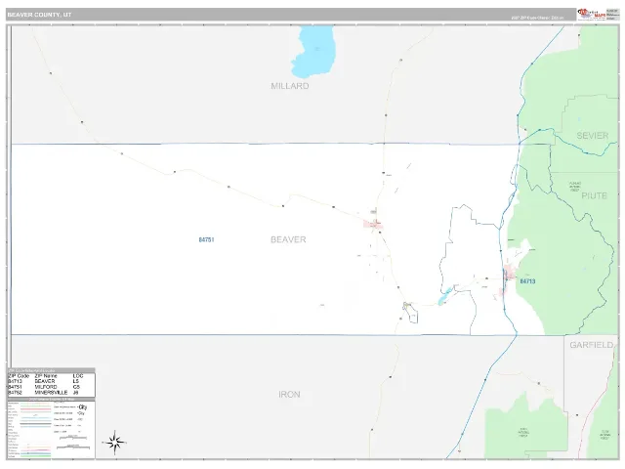Screen dimensions: 625x469
Task: Click the pink Milford town area on map
Action: [374, 225]
